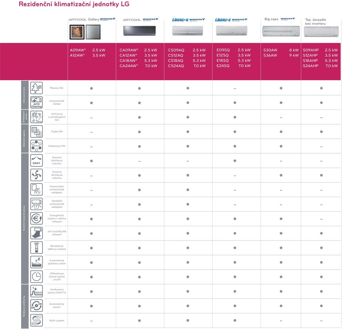The image size is (342, 329).
Task: Click the '2cestná distribuce vzduchu' row label
Action: [57, 160]
